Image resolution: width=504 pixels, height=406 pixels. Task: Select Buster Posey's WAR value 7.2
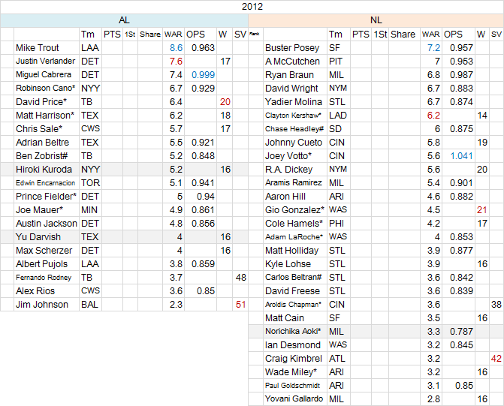[431, 48]
